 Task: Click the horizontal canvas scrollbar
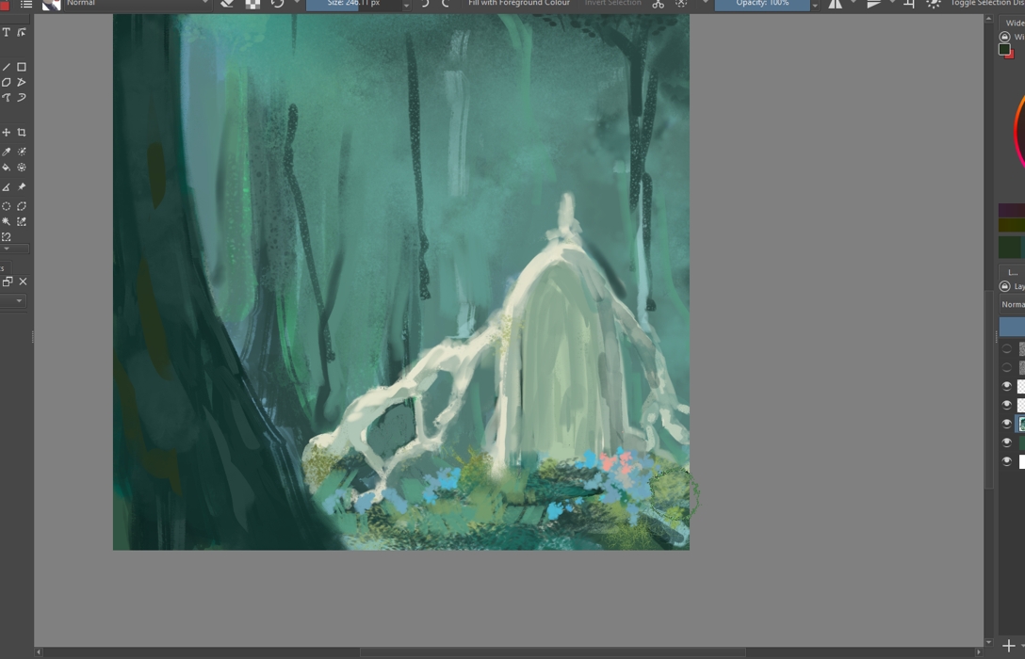pos(552,651)
